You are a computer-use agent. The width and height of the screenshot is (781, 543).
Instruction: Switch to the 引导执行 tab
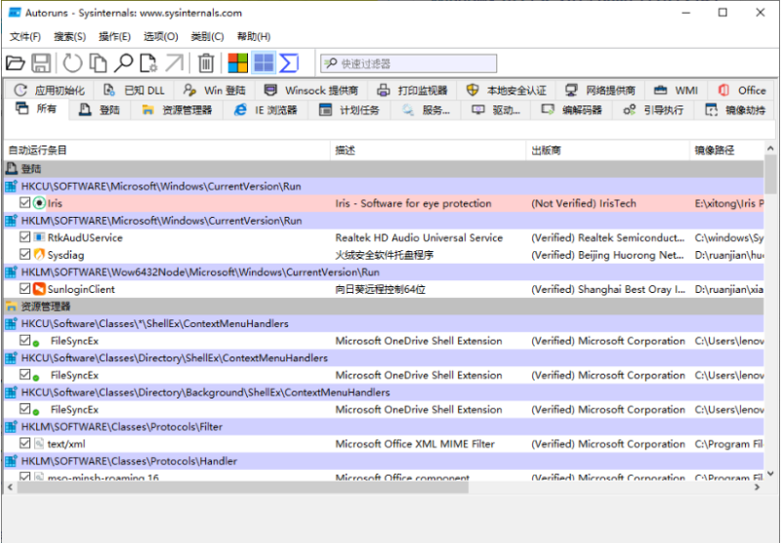click(653, 109)
